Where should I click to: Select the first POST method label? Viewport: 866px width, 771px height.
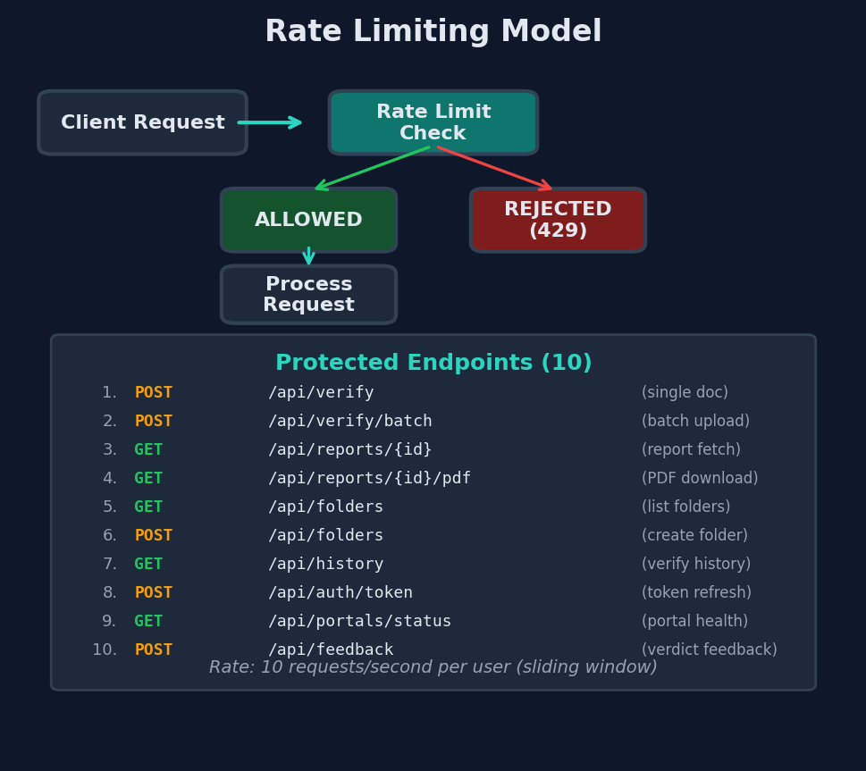pos(153,391)
